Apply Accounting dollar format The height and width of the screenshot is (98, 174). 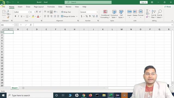(x=82, y=16)
